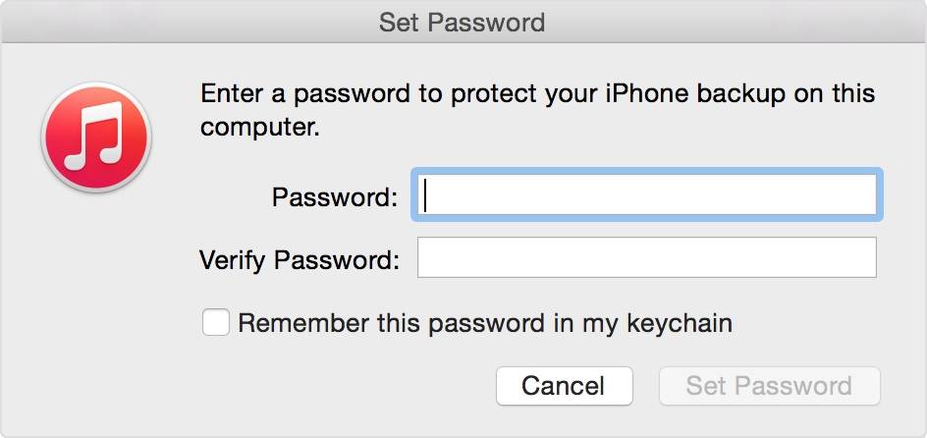This screenshot has width=927, height=438.
Task: Click the "Password:" field label
Action: pos(334,197)
